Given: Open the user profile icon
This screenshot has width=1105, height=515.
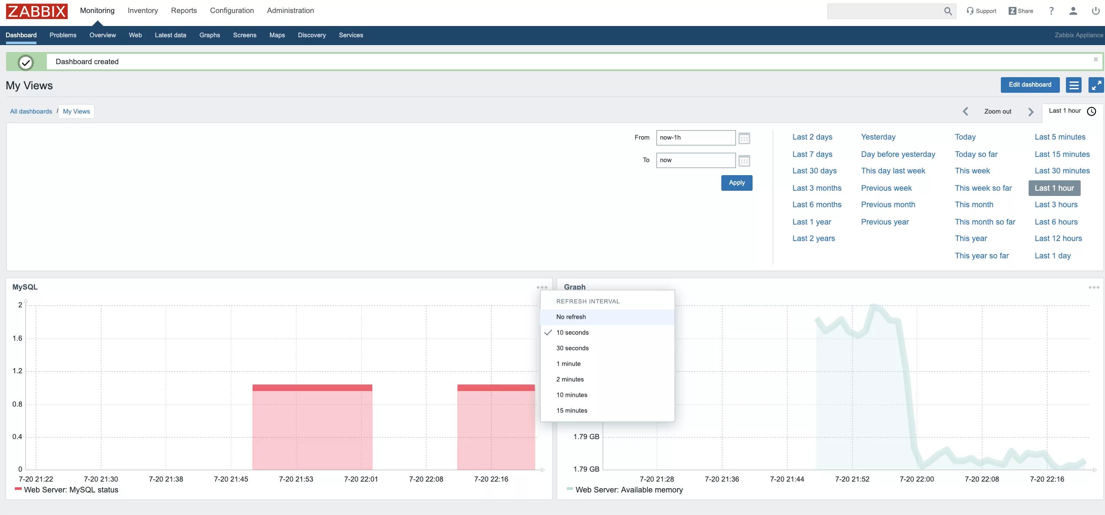Looking at the screenshot, I should (1073, 11).
